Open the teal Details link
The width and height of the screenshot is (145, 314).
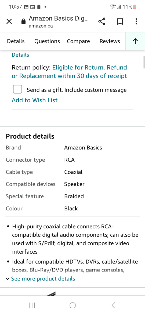point(20,55)
